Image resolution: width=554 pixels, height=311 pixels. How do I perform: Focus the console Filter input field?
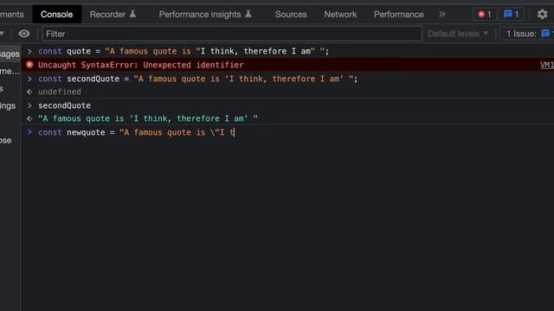pyautogui.click(x=232, y=34)
